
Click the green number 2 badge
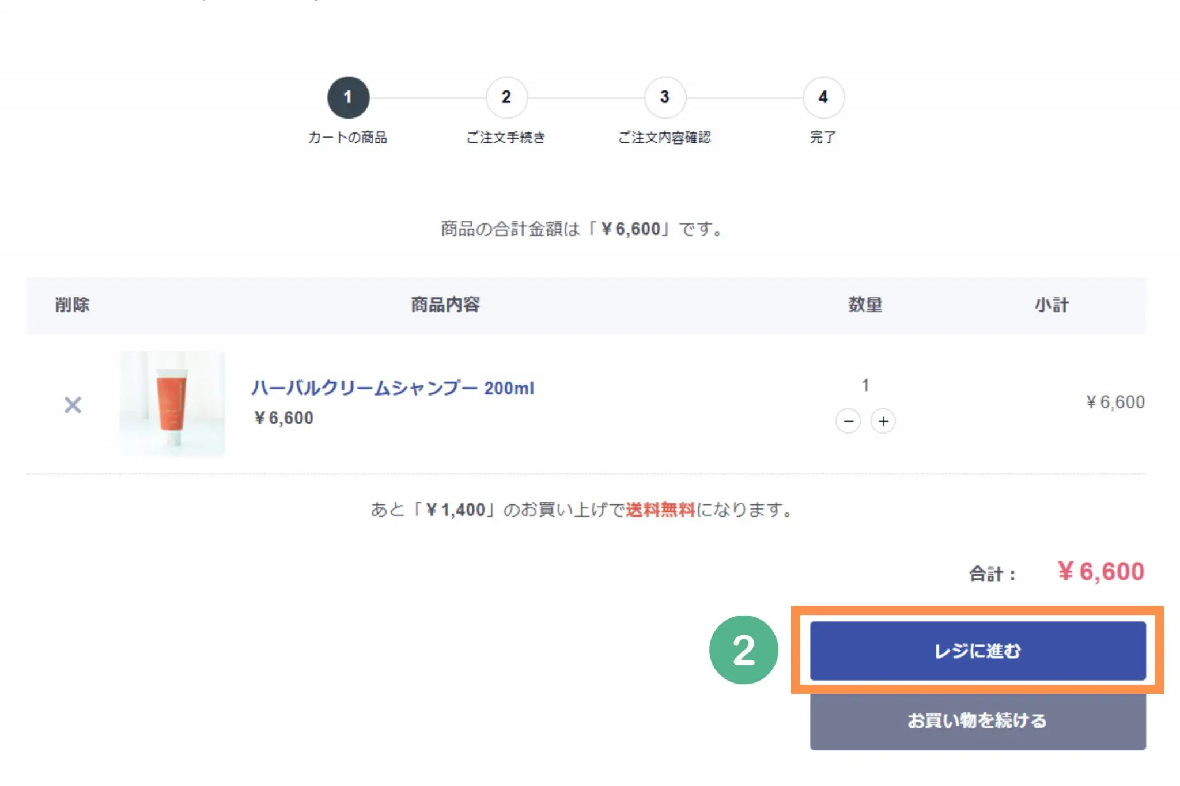coord(743,650)
